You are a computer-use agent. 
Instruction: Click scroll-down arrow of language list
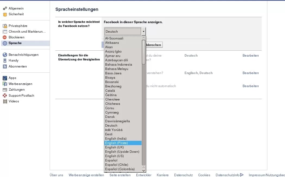(144, 171)
